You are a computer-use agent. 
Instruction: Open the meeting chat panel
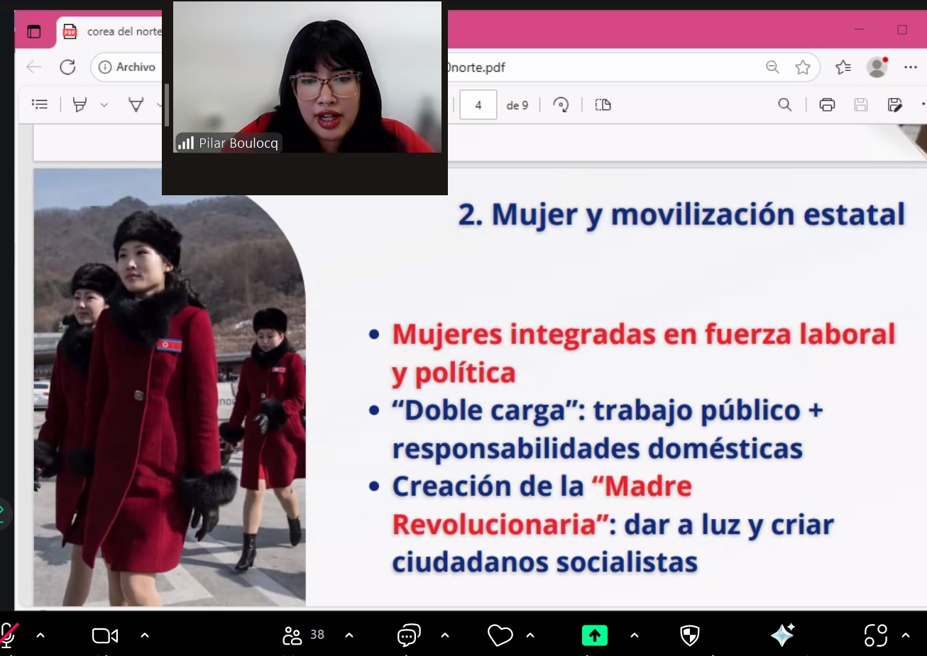tap(410, 635)
